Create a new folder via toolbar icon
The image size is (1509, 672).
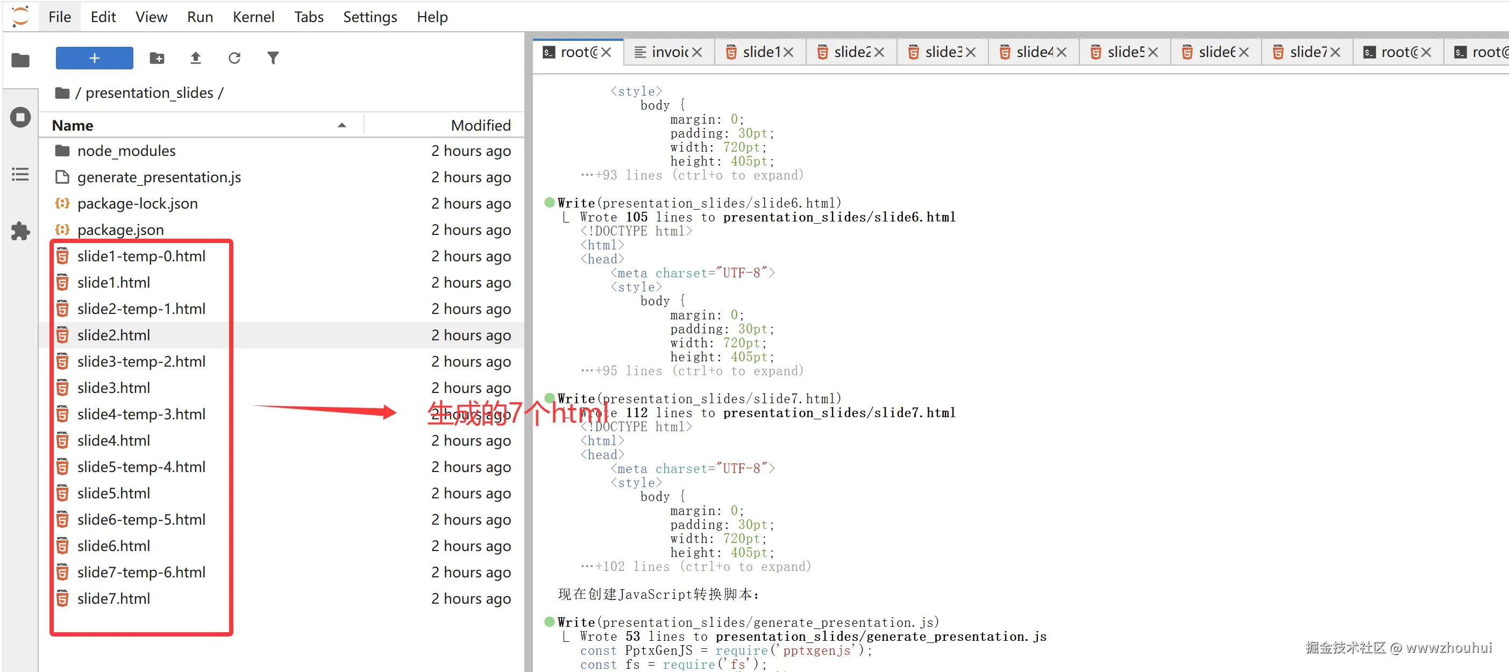(156, 58)
